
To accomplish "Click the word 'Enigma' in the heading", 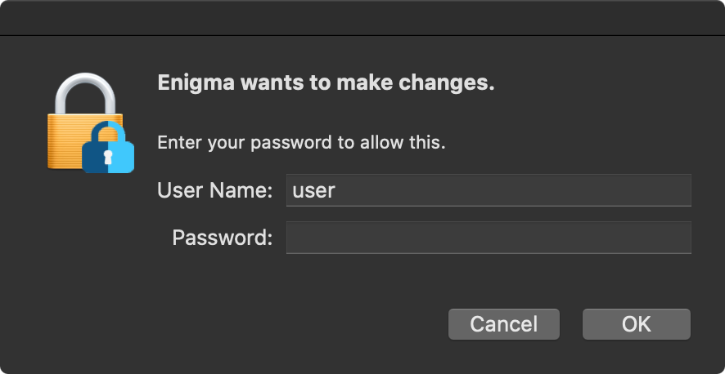I will click(195, 83).
